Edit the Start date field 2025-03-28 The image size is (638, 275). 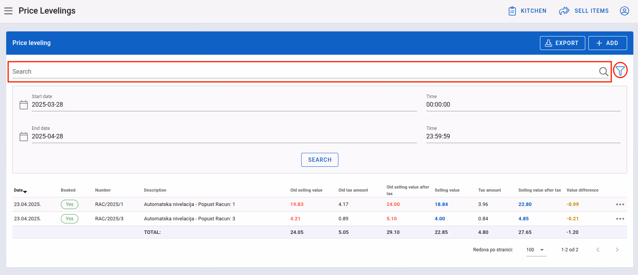point(224,105)
